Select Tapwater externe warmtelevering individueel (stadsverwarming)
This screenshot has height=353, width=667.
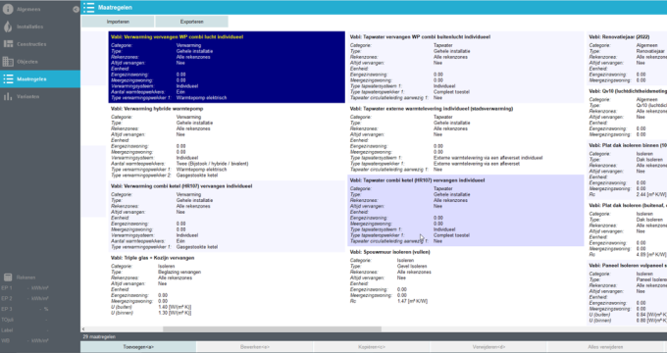(465, 138)
